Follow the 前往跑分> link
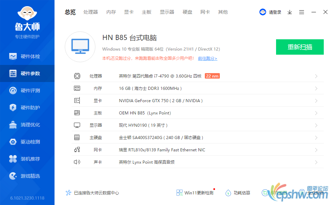Viewport: 334px width, 205px height. tap(208, 58)
